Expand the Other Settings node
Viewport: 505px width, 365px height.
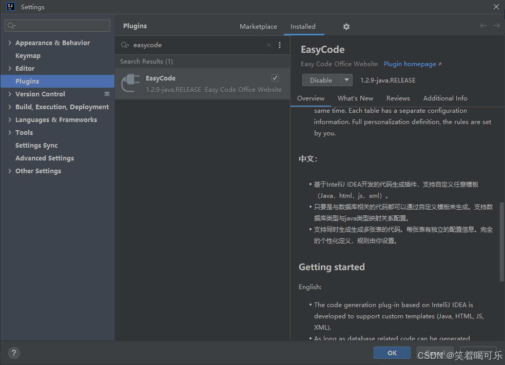coord(10,171)
